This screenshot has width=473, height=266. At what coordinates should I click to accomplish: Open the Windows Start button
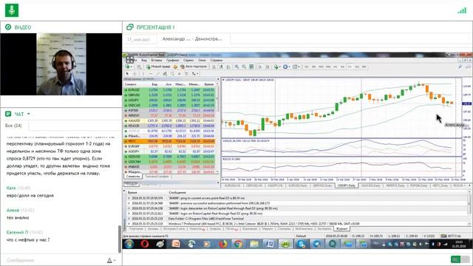(x=129, y=244)
